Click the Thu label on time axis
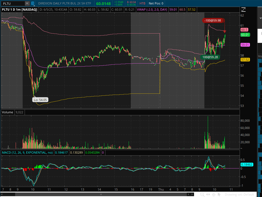The image size is (262, 197). (x=161, y=189)
